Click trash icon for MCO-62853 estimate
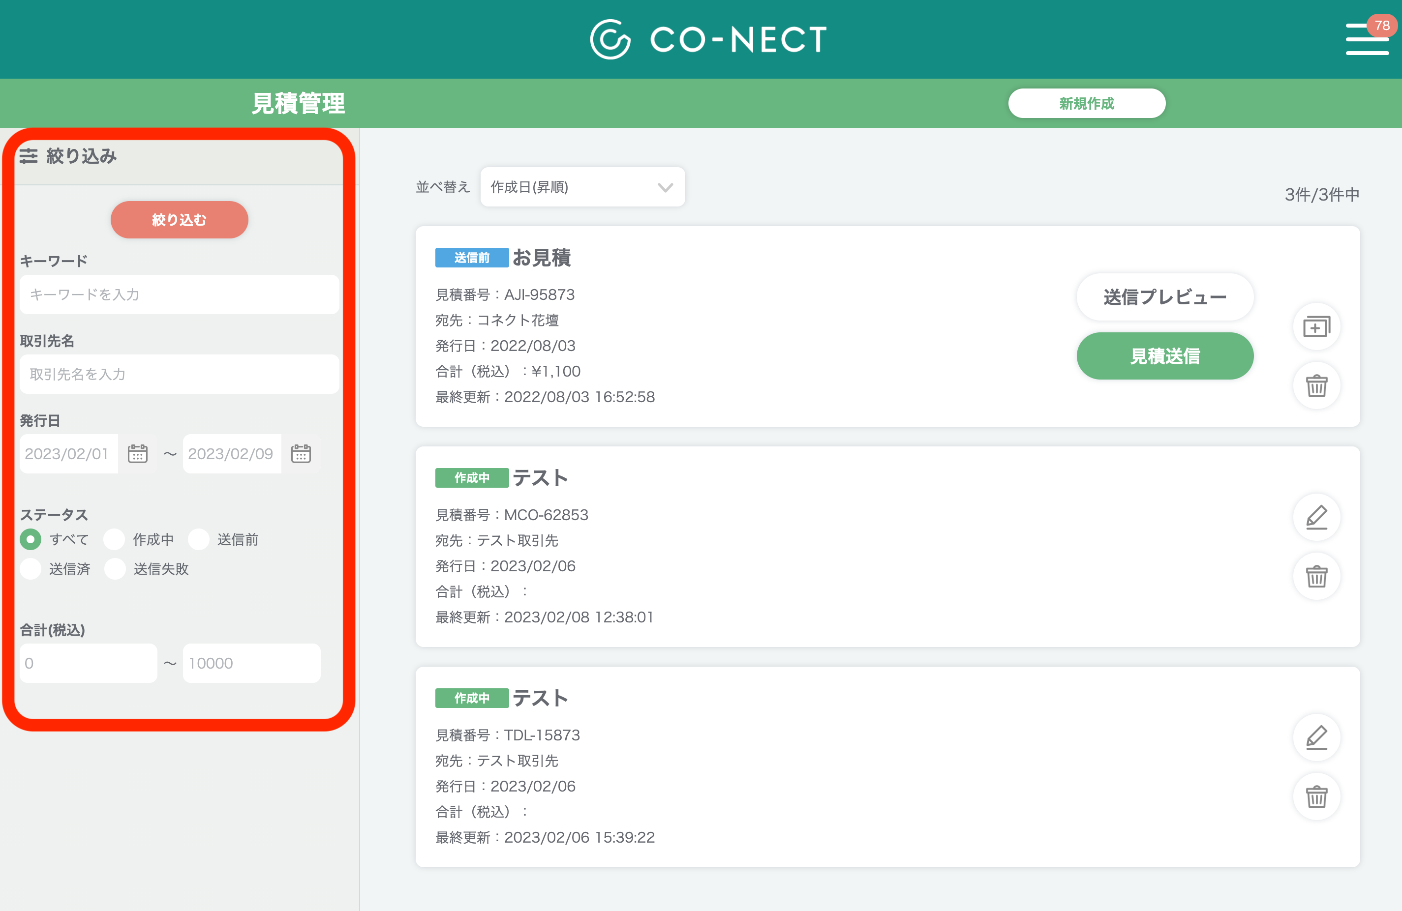The height and width of the screenshot is (911, 1402). (x=1316, y=577)
